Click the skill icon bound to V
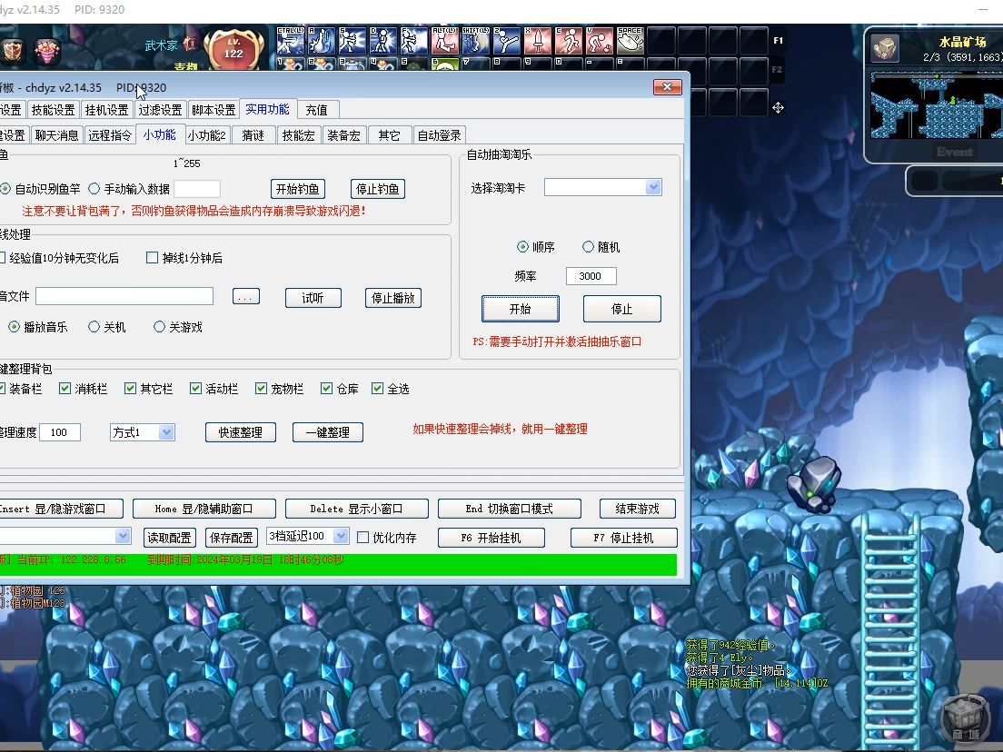The width and height of the screenshot is (1003, 752). point(599,40)
